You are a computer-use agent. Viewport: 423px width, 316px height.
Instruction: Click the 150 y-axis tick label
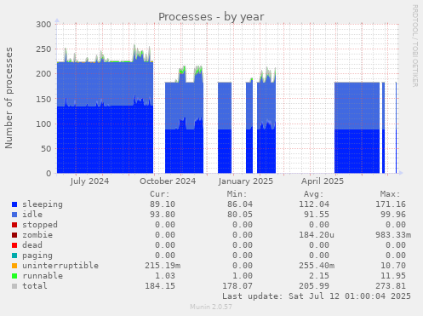[43, 99]
